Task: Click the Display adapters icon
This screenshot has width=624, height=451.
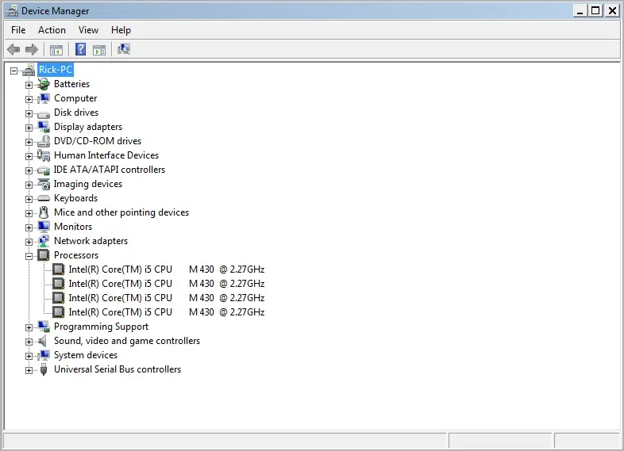Action: 44,127
